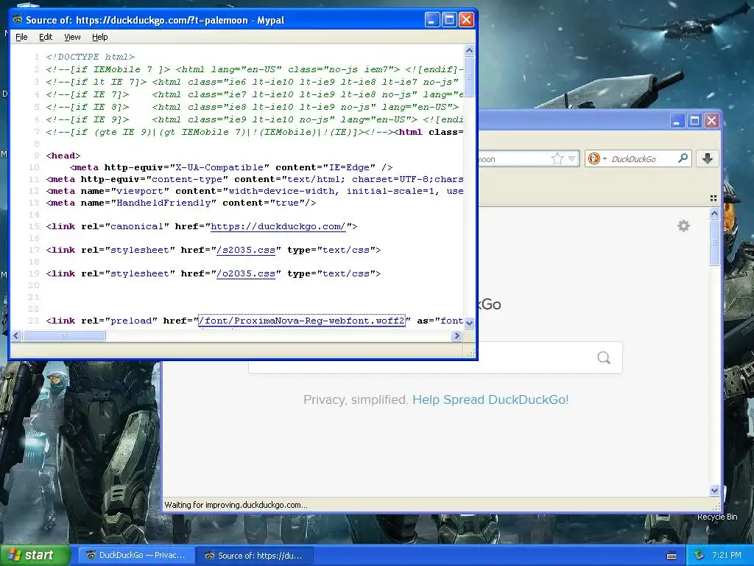Open the browser Downloads arrow button

click(x=708, y=159)
